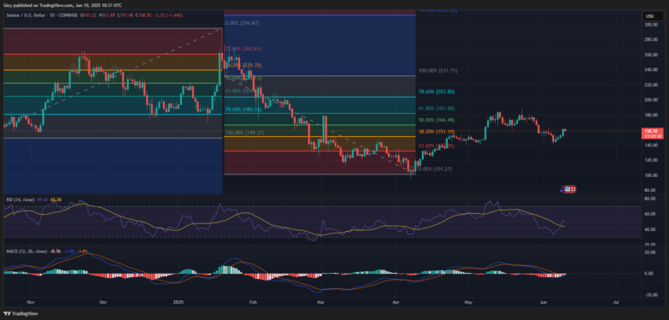The image size is (669, 320).
Task: Click the 100.00% (149.37) Fibonacci label
Action: pyautogui.click(x=244, y=133)
